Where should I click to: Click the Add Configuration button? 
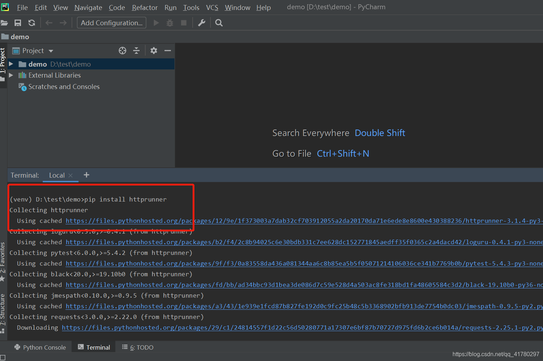pos(111,23)
